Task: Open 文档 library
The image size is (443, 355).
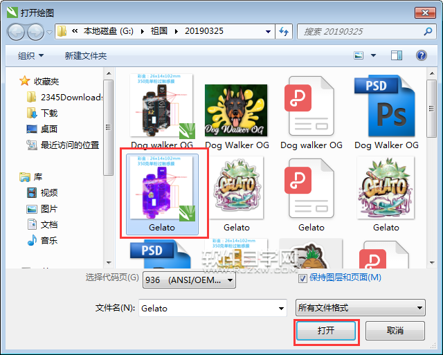Action: click(42, 224)
